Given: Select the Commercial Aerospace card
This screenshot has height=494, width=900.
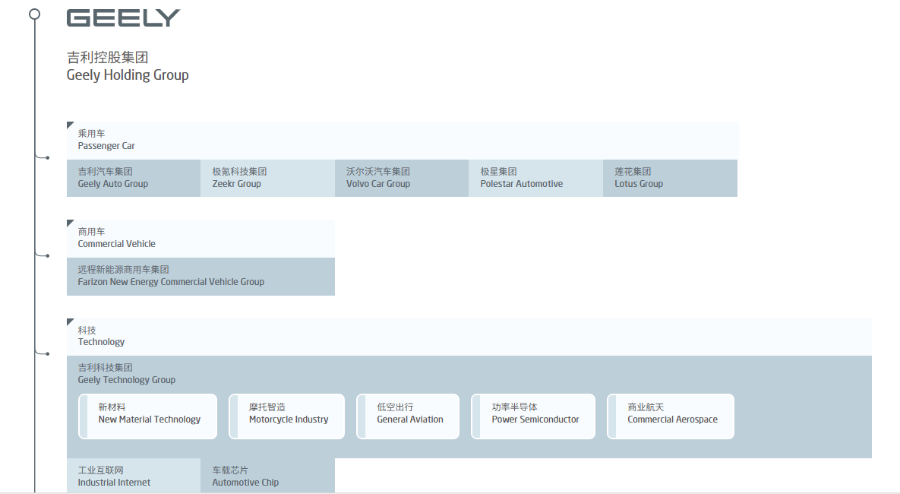Looking at the screenshot, I should 671,416.
